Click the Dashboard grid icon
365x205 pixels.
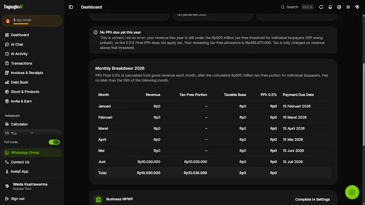[7, 35]
